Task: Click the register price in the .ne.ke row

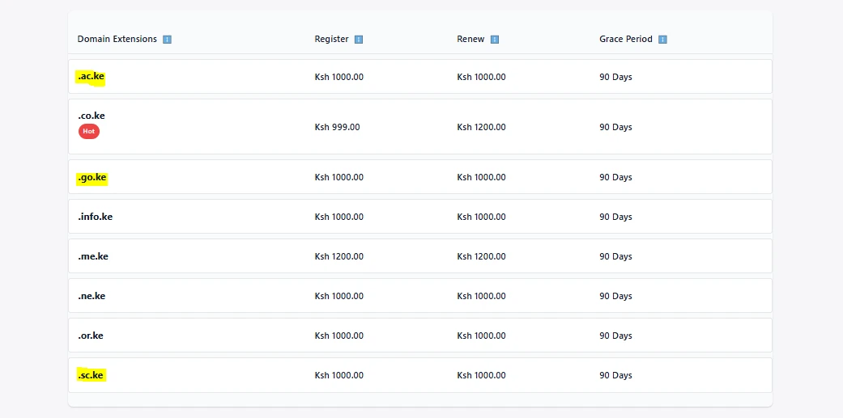Action: click(x=338, y=296)
